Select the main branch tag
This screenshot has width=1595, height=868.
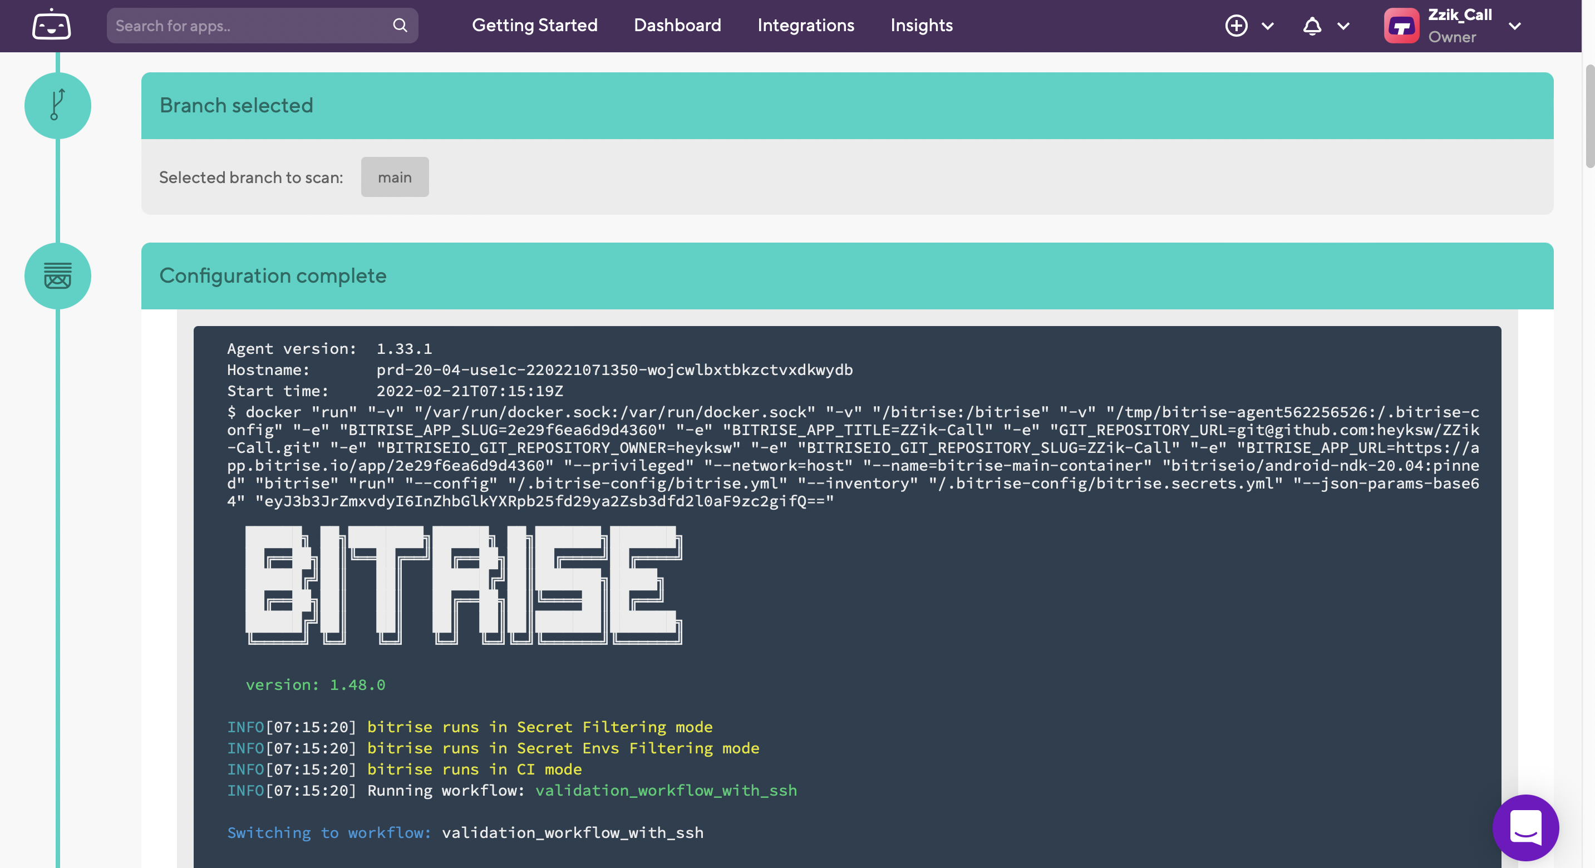tap(395, 177)
